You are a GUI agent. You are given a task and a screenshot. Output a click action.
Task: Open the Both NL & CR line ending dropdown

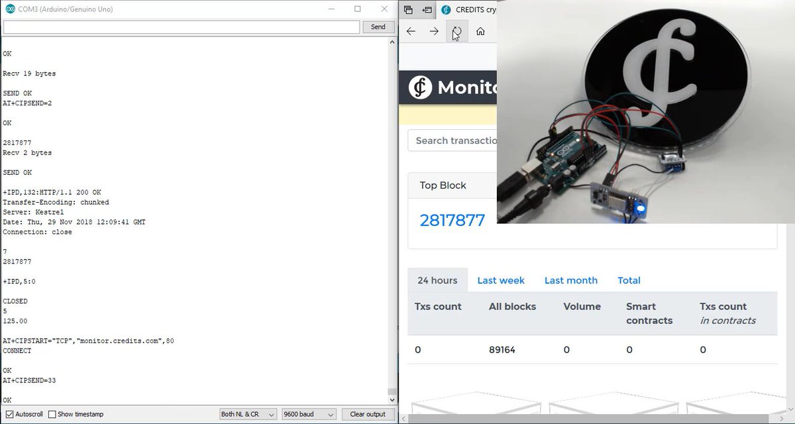click(x=248, y=414)
